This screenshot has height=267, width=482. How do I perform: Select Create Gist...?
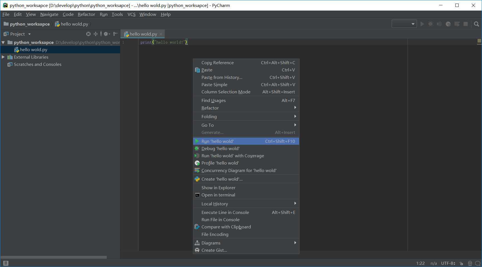point(246,250)
